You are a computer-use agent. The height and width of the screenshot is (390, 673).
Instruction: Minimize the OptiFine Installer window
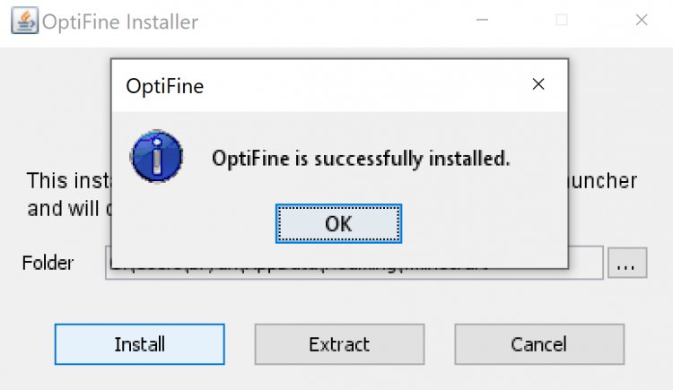(x=483, y=20)
